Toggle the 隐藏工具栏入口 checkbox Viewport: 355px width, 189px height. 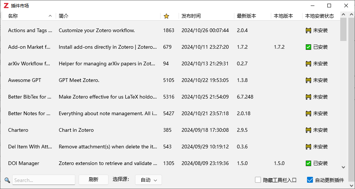(x=258, y=180)
